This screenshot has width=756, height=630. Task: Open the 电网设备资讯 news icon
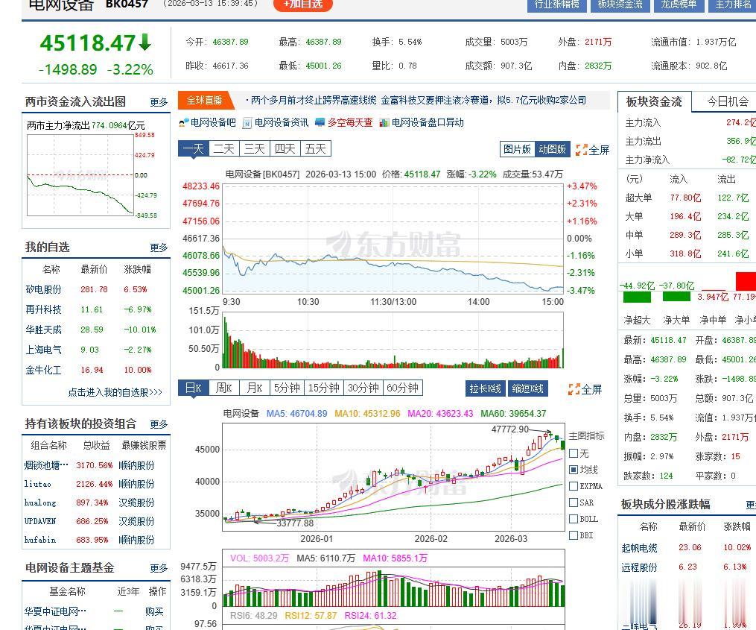276,122
